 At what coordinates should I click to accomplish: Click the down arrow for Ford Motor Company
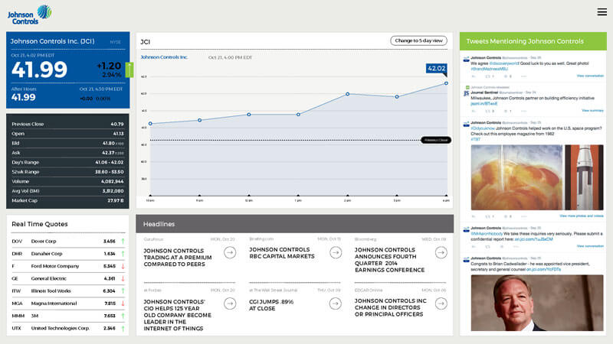tap(123, 266)
